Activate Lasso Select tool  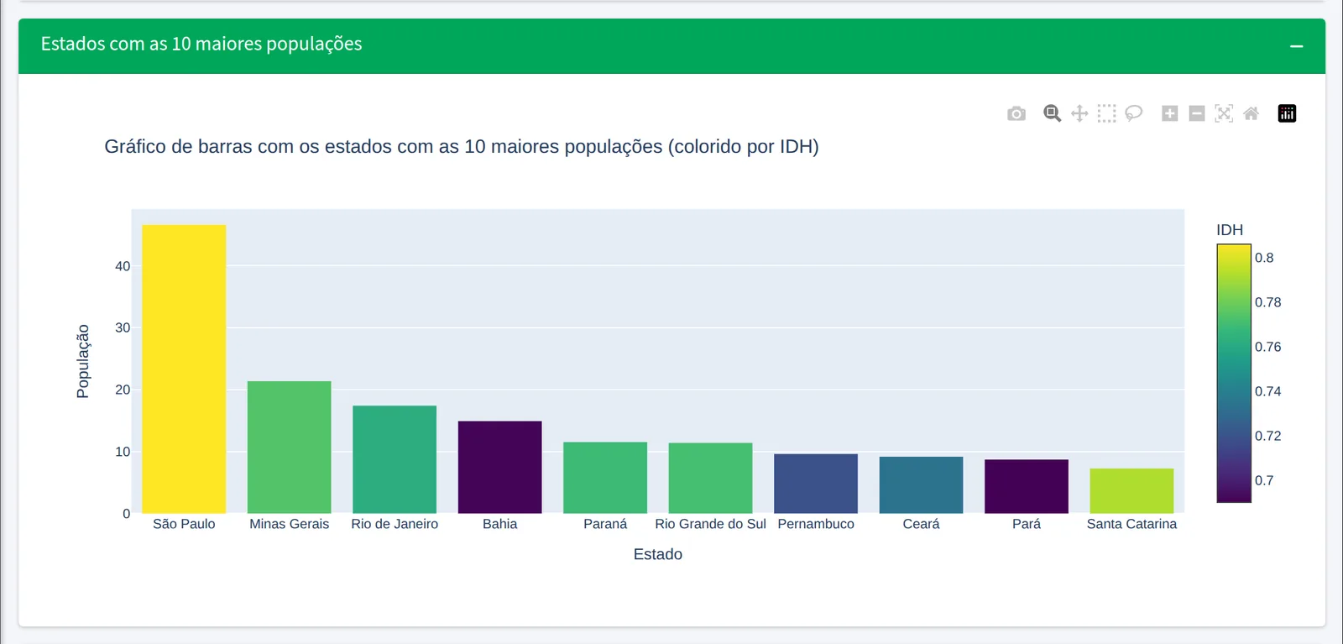1134,113
